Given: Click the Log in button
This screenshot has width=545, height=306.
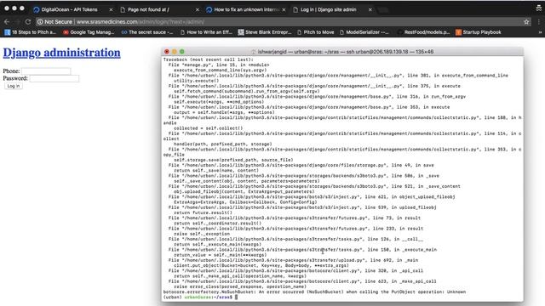Looking at the screenshot, I should click(14, 86).
